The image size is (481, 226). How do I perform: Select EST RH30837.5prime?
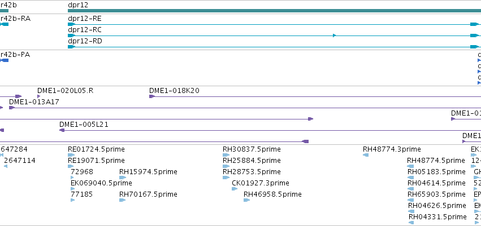click(252, 149)
